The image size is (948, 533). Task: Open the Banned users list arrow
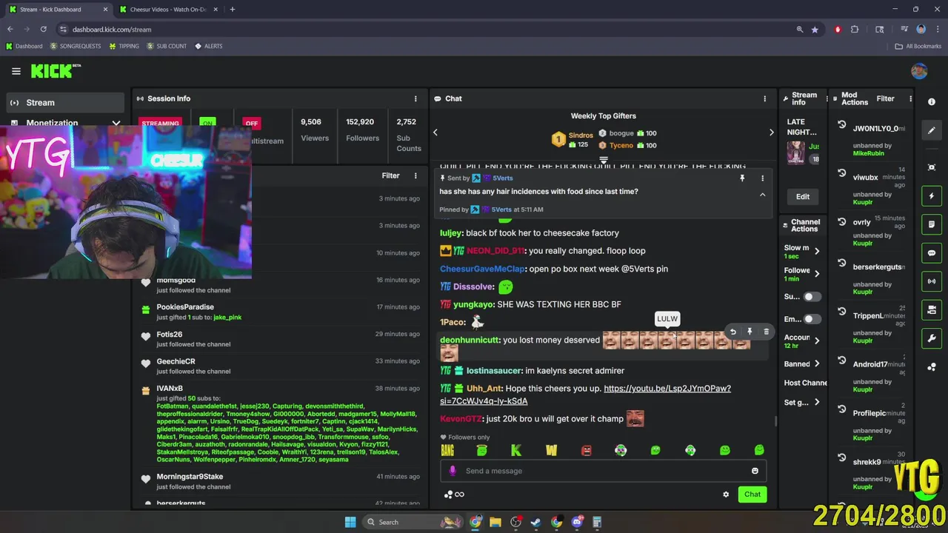click(x=817, y=364)
